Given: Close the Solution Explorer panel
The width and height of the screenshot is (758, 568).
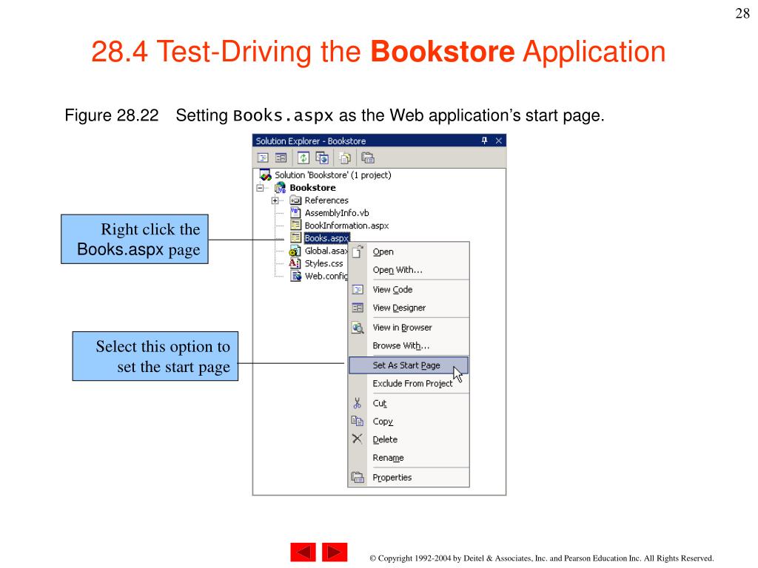Looking at the screenshot, I should 499,141.
